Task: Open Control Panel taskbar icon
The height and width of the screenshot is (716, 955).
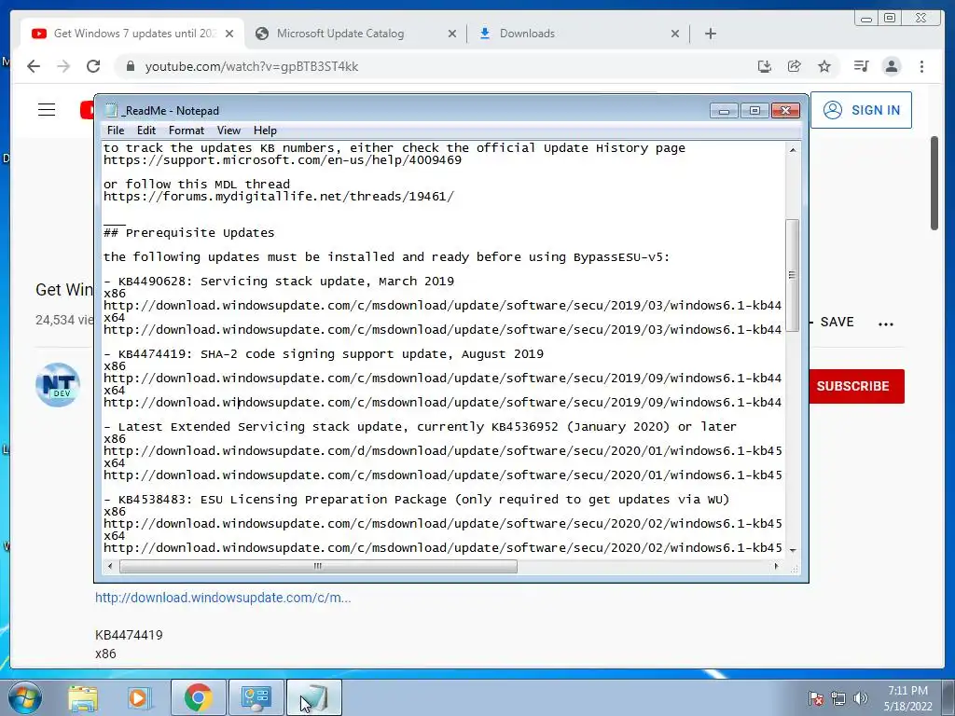Action: 256,697
